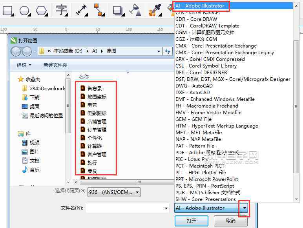The height and width of the screenshot is (228, 303).
Task: Select the file 地图坐标
Action: click(x=93, y=97)
